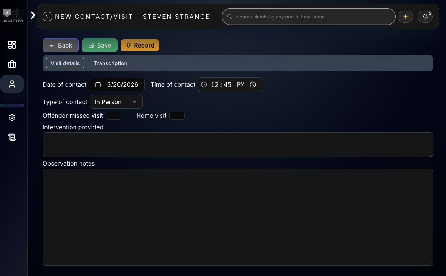Select the logs scroll icon in sidebar
This screenshot has width=446, height=276.
click(12, 137)
